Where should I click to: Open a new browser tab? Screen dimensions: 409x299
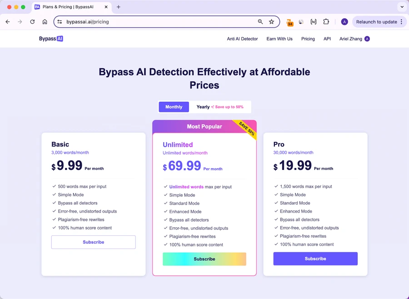[119, 7]
